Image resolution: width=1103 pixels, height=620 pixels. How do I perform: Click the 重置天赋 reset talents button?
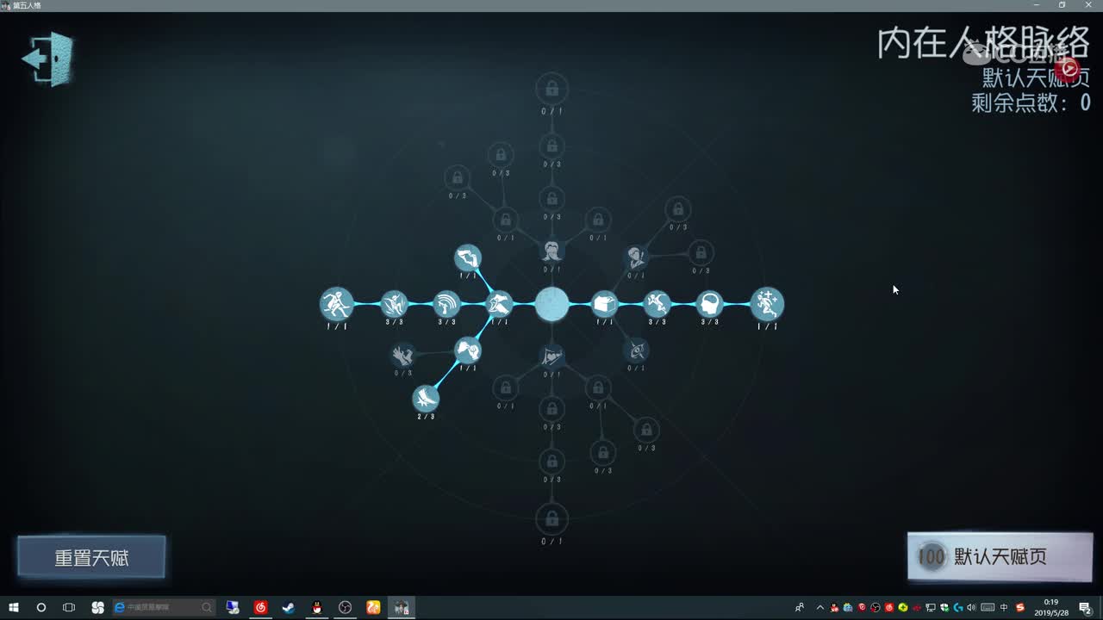91,558
